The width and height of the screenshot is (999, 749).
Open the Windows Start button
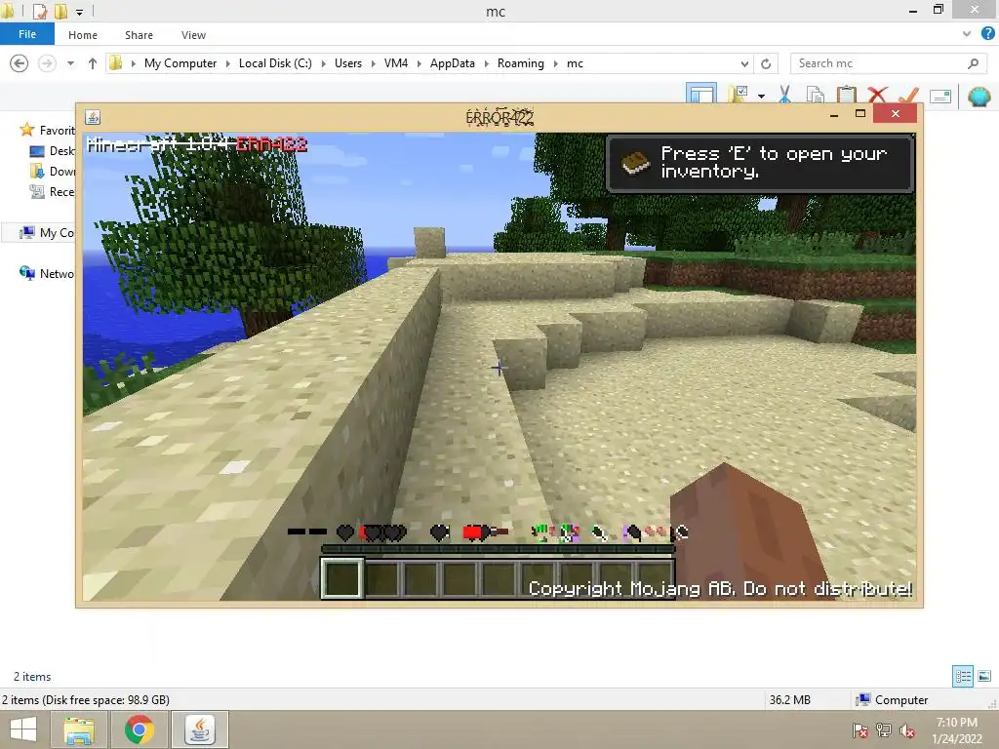click(x=23, y=729)
